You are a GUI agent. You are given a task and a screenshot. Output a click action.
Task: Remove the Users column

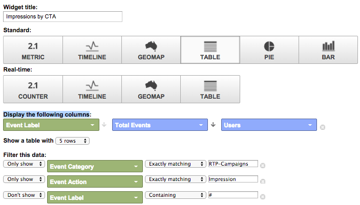click(323, 127)
